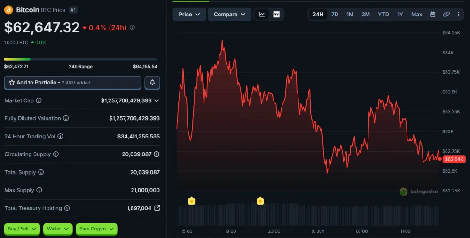Open the three-dot more options menu
Screen dimensions: 470x238
(458, 15)
